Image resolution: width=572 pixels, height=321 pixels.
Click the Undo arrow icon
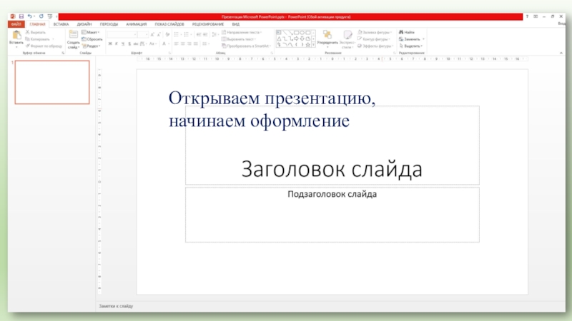pyautogui.click(x=30, y=15)
